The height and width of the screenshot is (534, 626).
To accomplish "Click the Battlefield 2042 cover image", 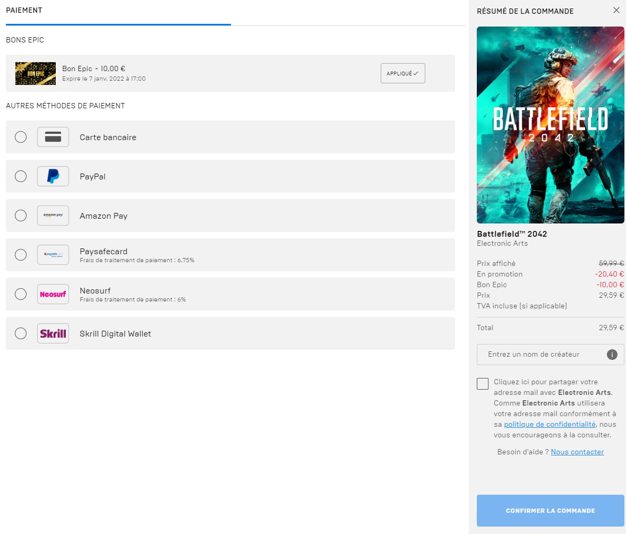I will [550, 125].
